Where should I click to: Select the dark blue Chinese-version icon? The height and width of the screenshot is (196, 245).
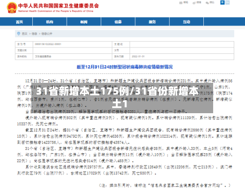click(x=222, y=2)
